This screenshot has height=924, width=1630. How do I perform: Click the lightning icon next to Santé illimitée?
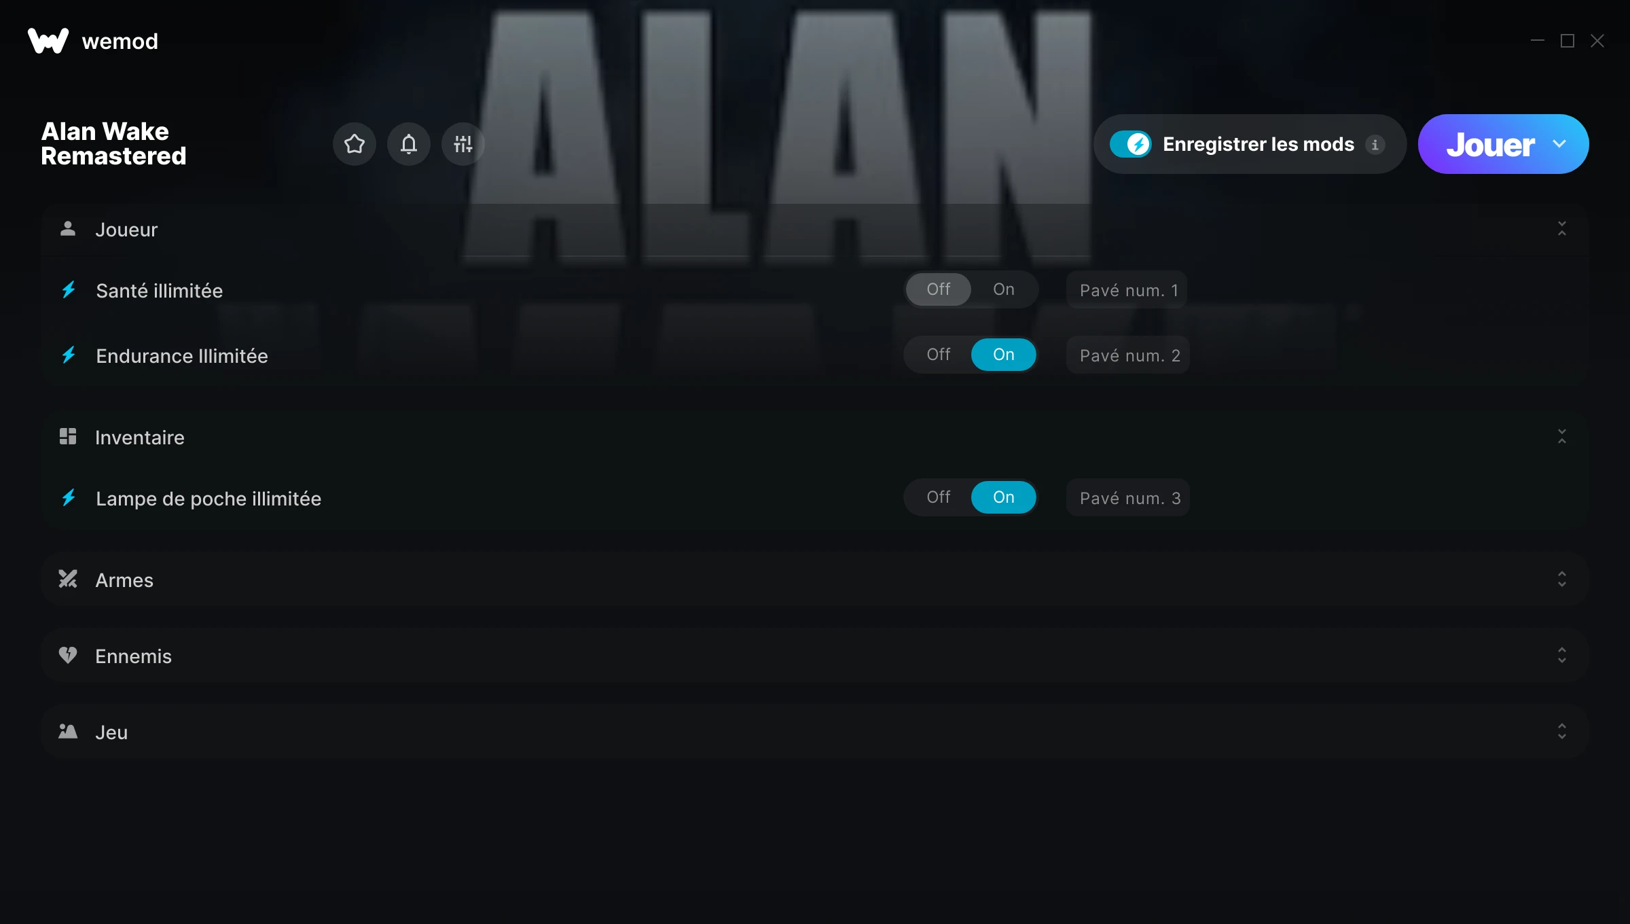(x=69, y=290)
